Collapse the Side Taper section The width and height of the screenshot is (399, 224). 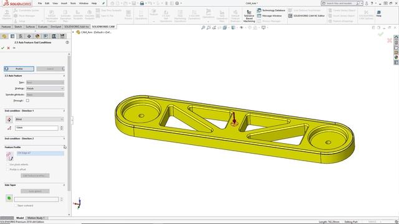[64, 185]
